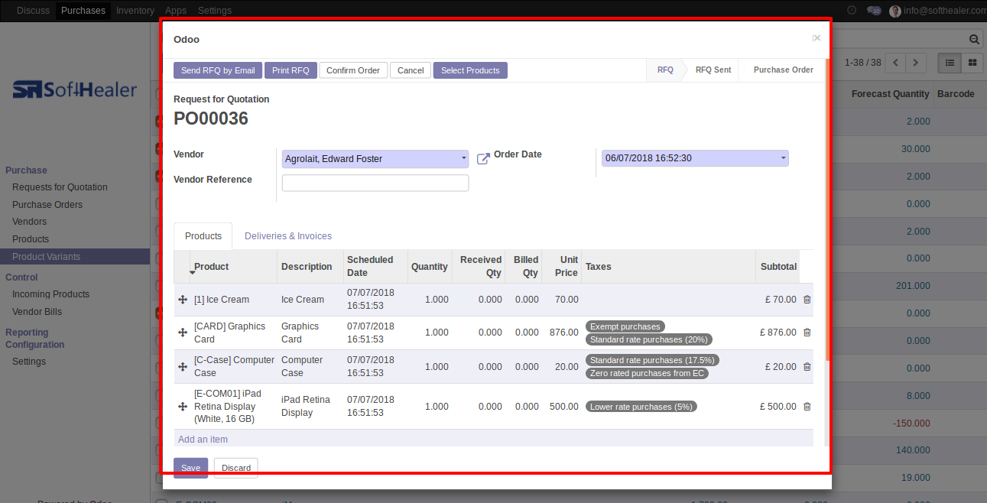This screenshot has width=987, height=503.
Task: Go to next page of records
Action: pyautogui.click(x=916, y=63)
